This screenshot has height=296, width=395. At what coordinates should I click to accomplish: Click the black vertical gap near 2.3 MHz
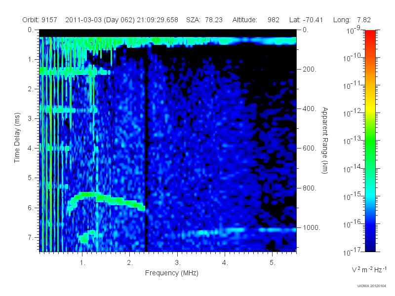click(x=146, y=151)
